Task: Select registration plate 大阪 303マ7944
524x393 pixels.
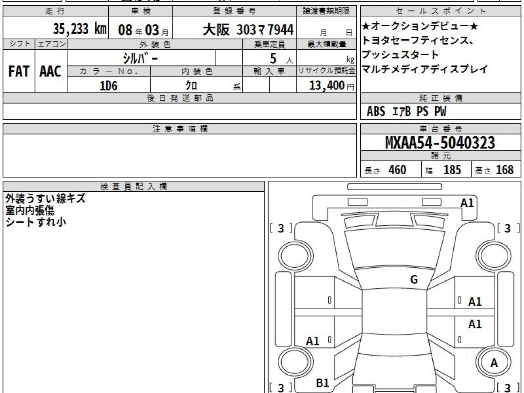Action: tap(248, 30)
